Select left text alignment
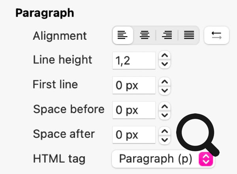 point(122,35)
